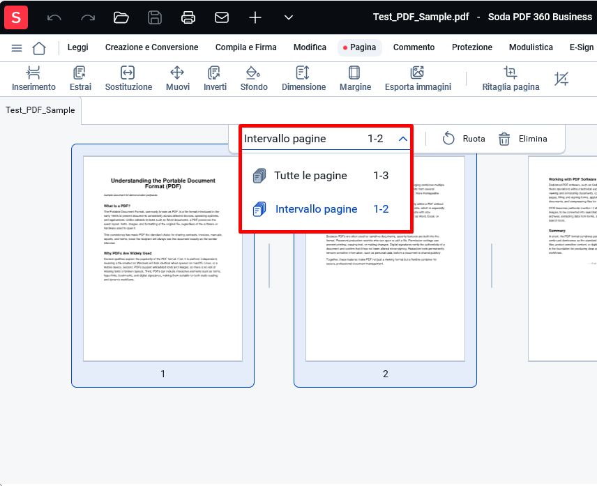Choose Tutte le pagine 1-3 option
The width and height of the screenshot is (597, 486).
(x=326, y=176)
